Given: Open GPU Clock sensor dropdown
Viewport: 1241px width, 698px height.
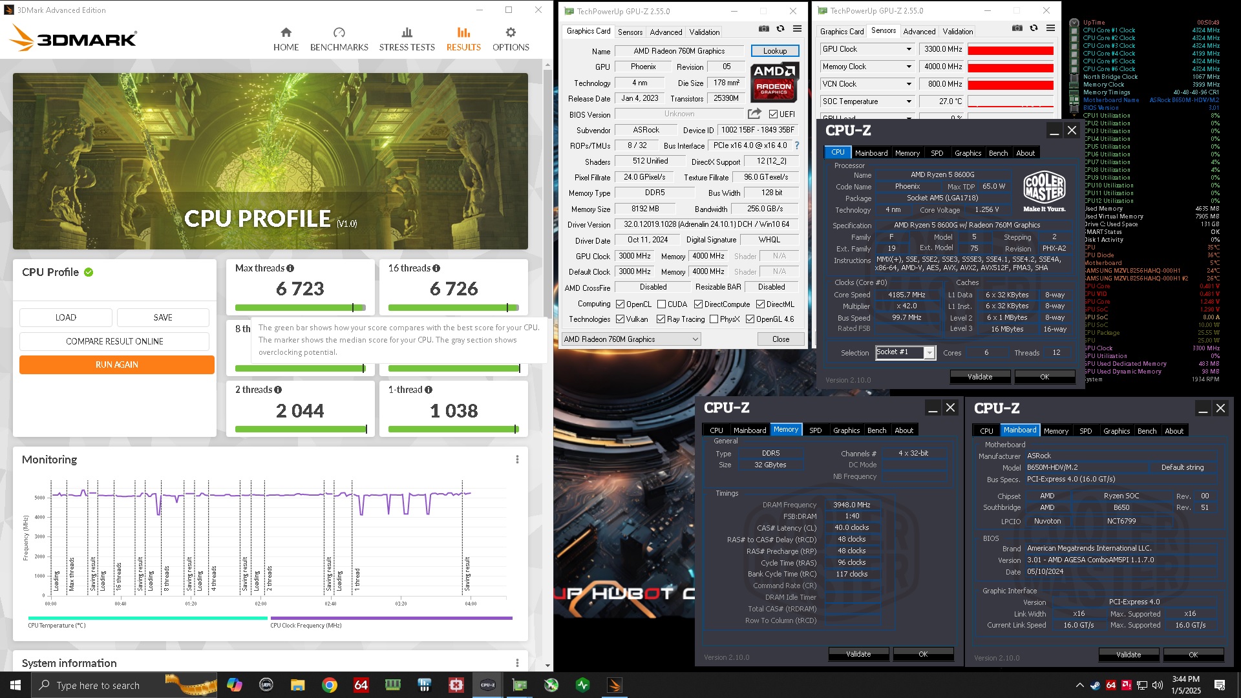Looking at the screenshot, I should click(x=909, y=49).
